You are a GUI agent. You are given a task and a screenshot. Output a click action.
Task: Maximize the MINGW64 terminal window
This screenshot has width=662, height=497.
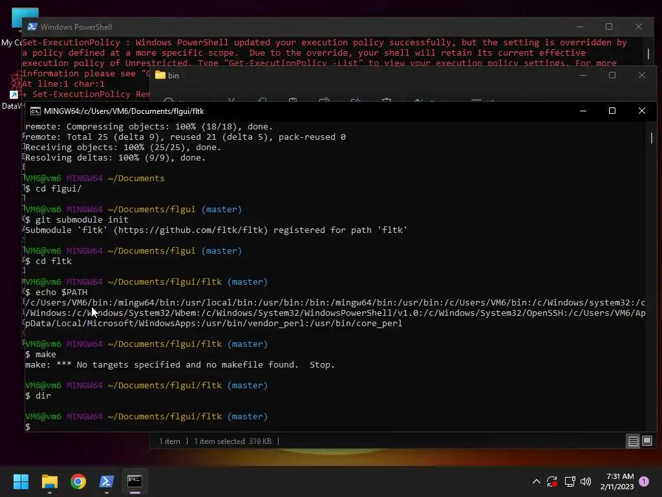click(x=612, y=111)
